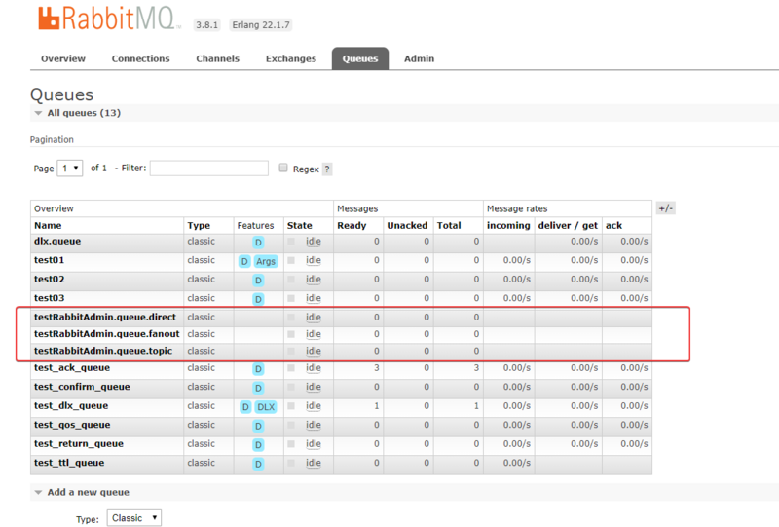Open testRabbitAdmin.queue.fanout queue

point(107,334)
